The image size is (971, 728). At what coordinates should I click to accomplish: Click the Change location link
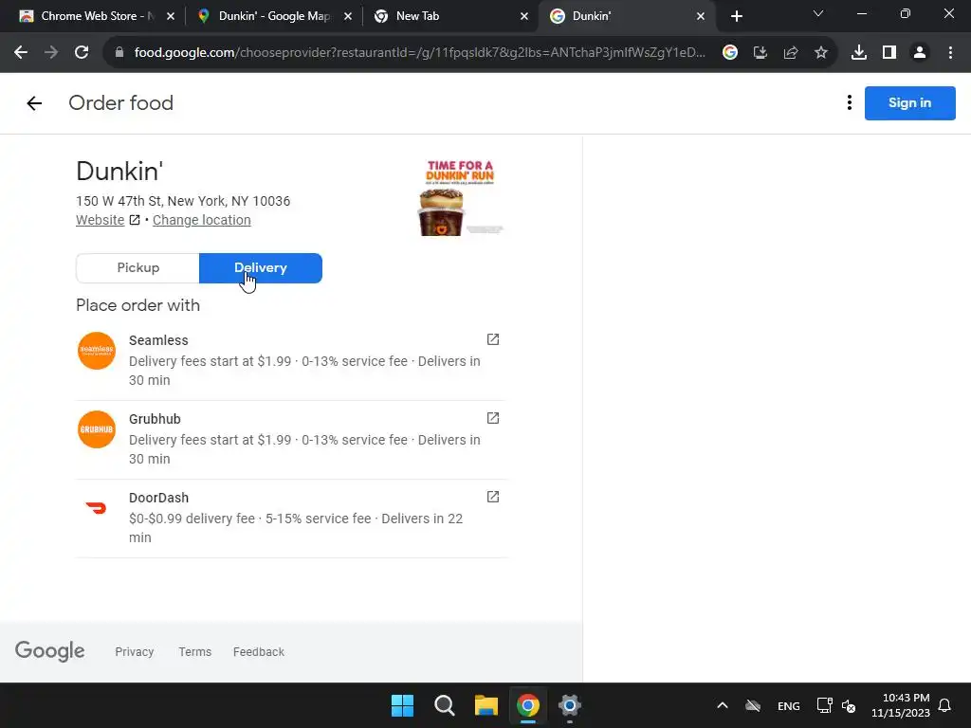tap(201, 220)
